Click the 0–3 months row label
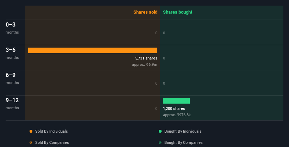This screenshot has width=289, height=147. click(x=12, y=28)
